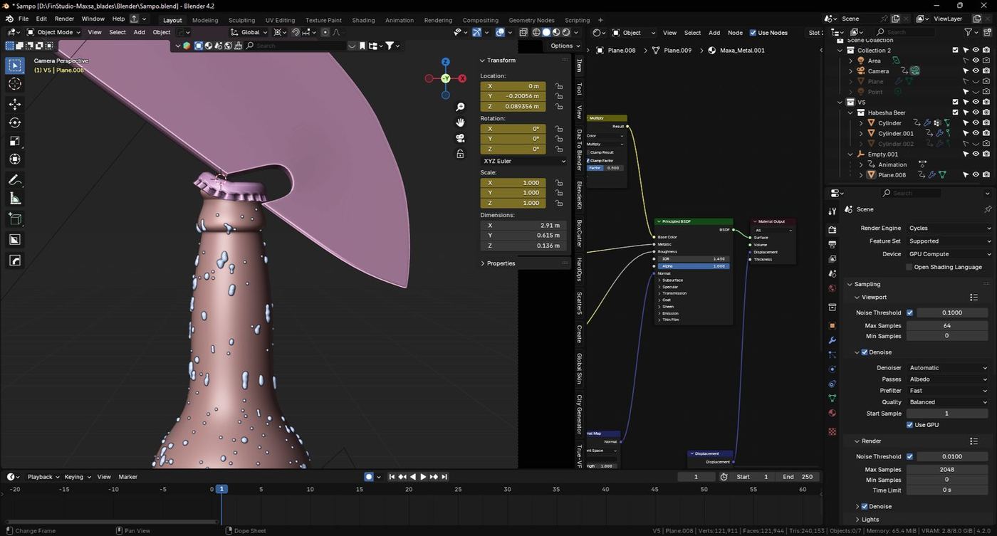The height and width of the screenshot is (536, 997).
Task: Activate the Move tool
Action: (x=15, y=105)
